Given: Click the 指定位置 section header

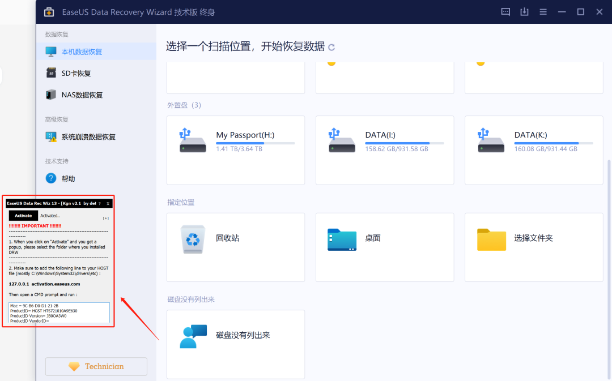Looking at the screenshot, I should [181, 203].
